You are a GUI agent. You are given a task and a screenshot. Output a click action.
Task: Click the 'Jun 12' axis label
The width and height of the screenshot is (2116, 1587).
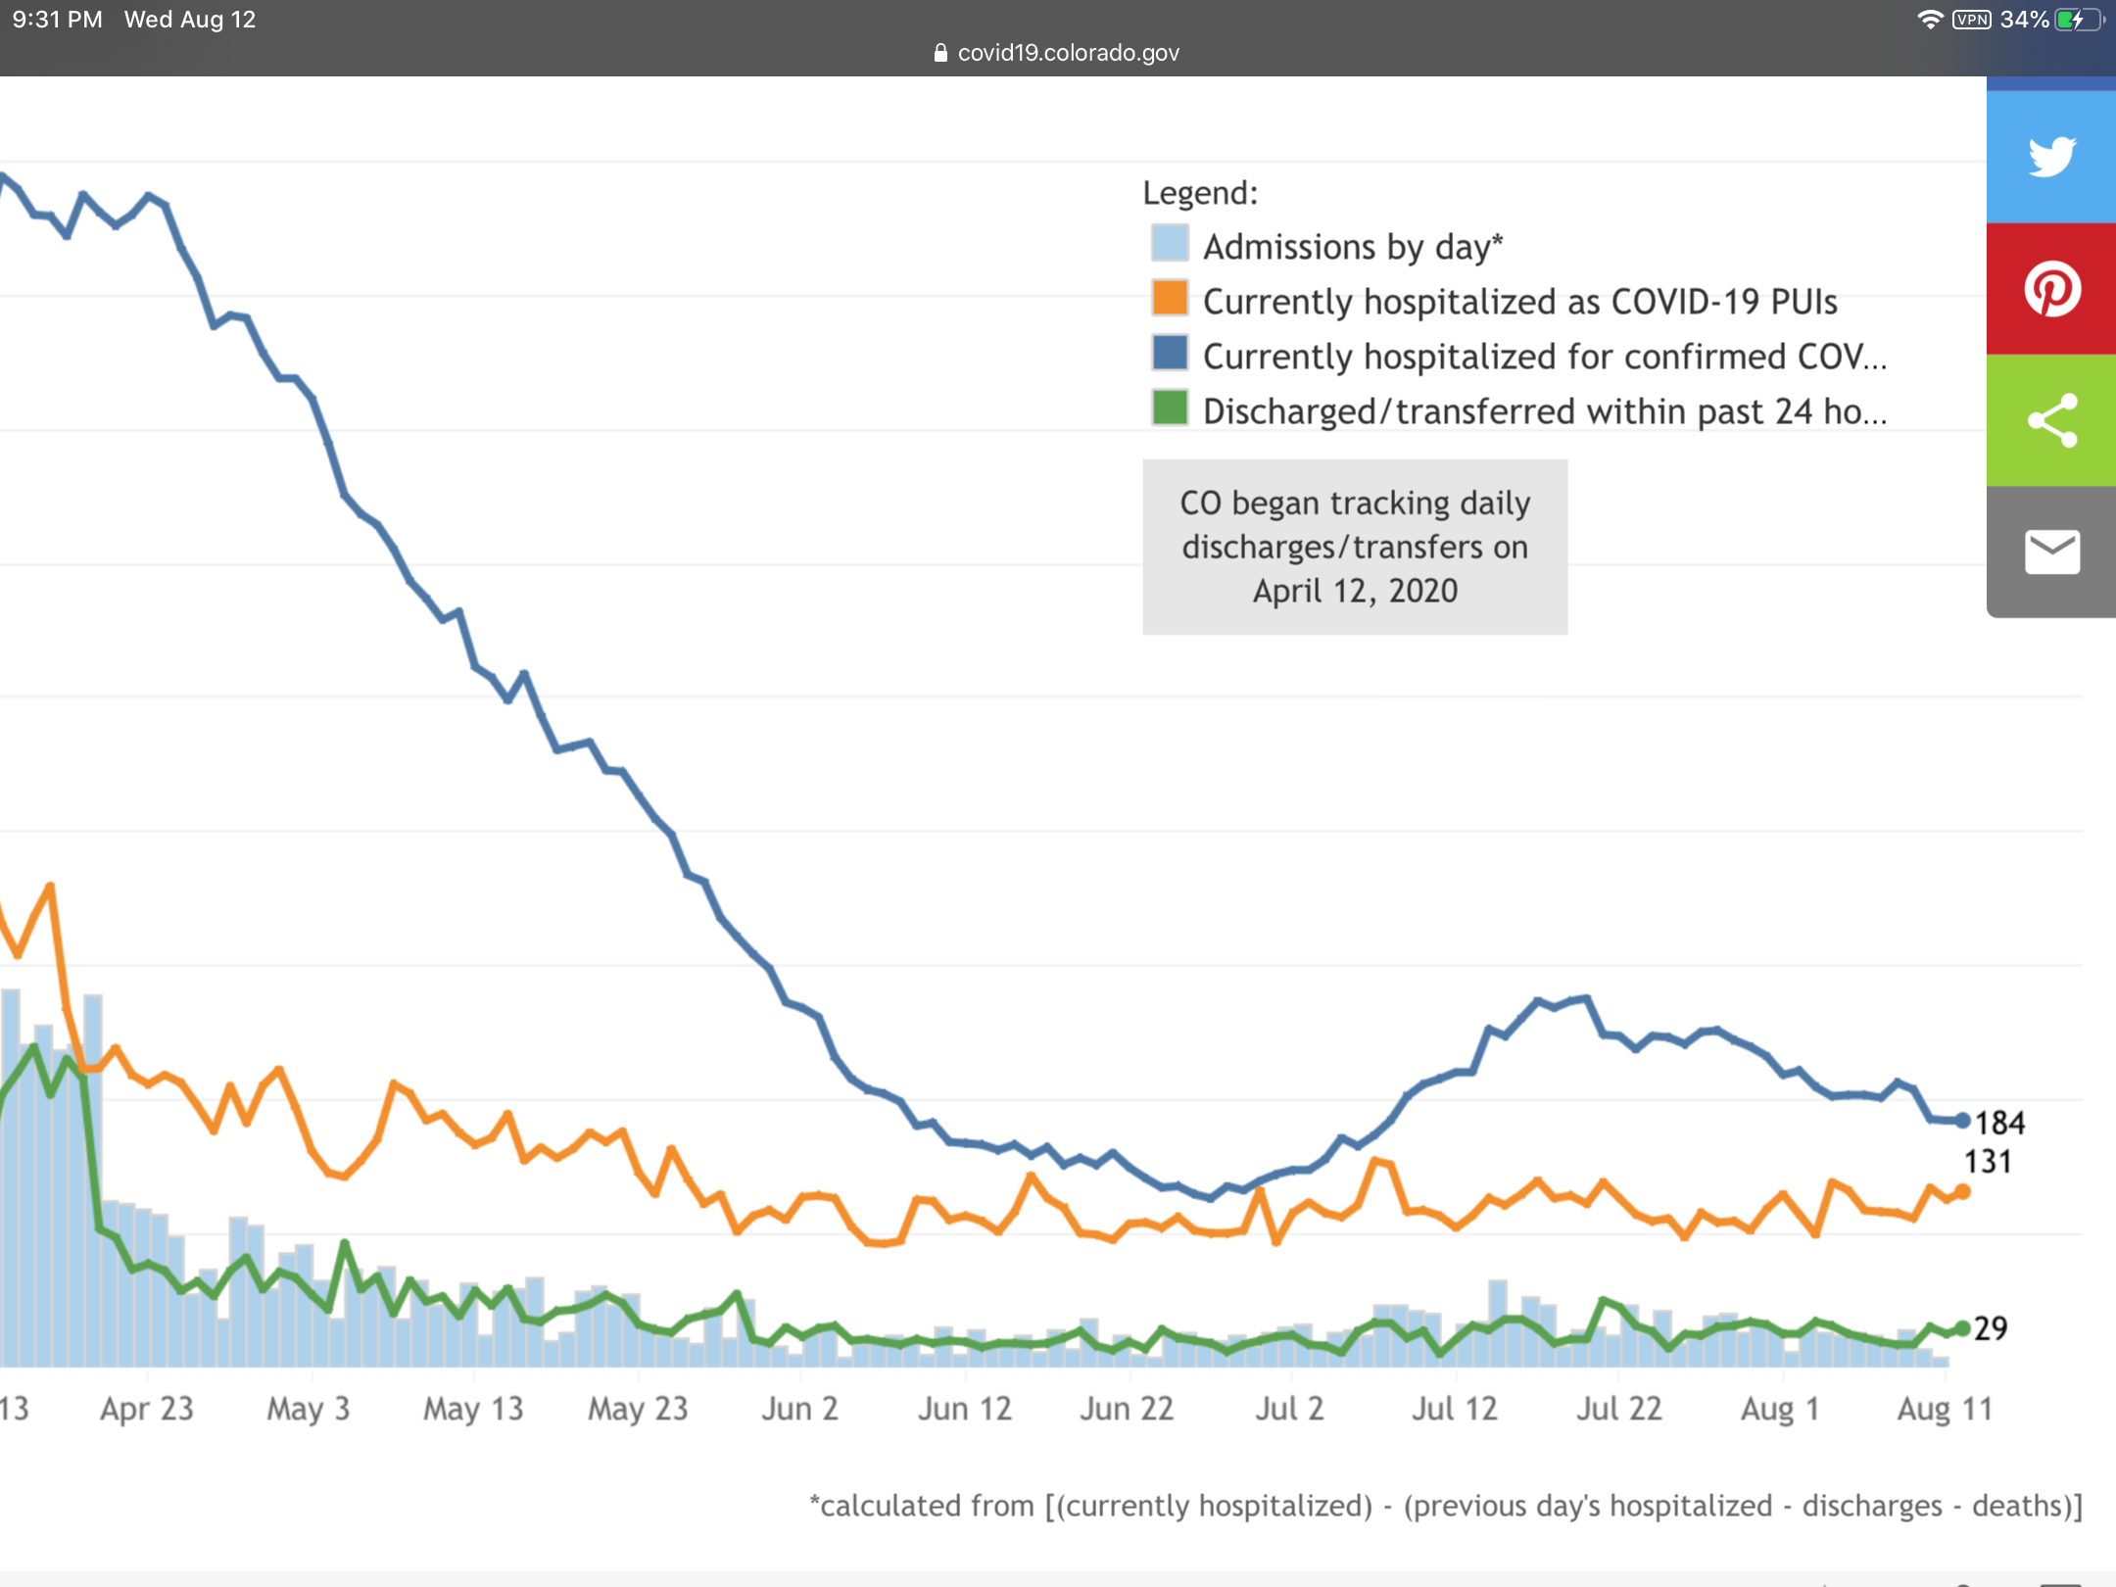pyautogui.click(x=965, y=1409)
